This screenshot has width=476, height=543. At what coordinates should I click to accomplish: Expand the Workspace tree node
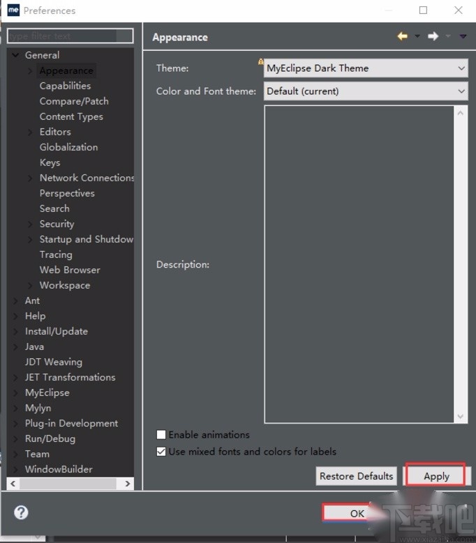[x=30, y=285]
